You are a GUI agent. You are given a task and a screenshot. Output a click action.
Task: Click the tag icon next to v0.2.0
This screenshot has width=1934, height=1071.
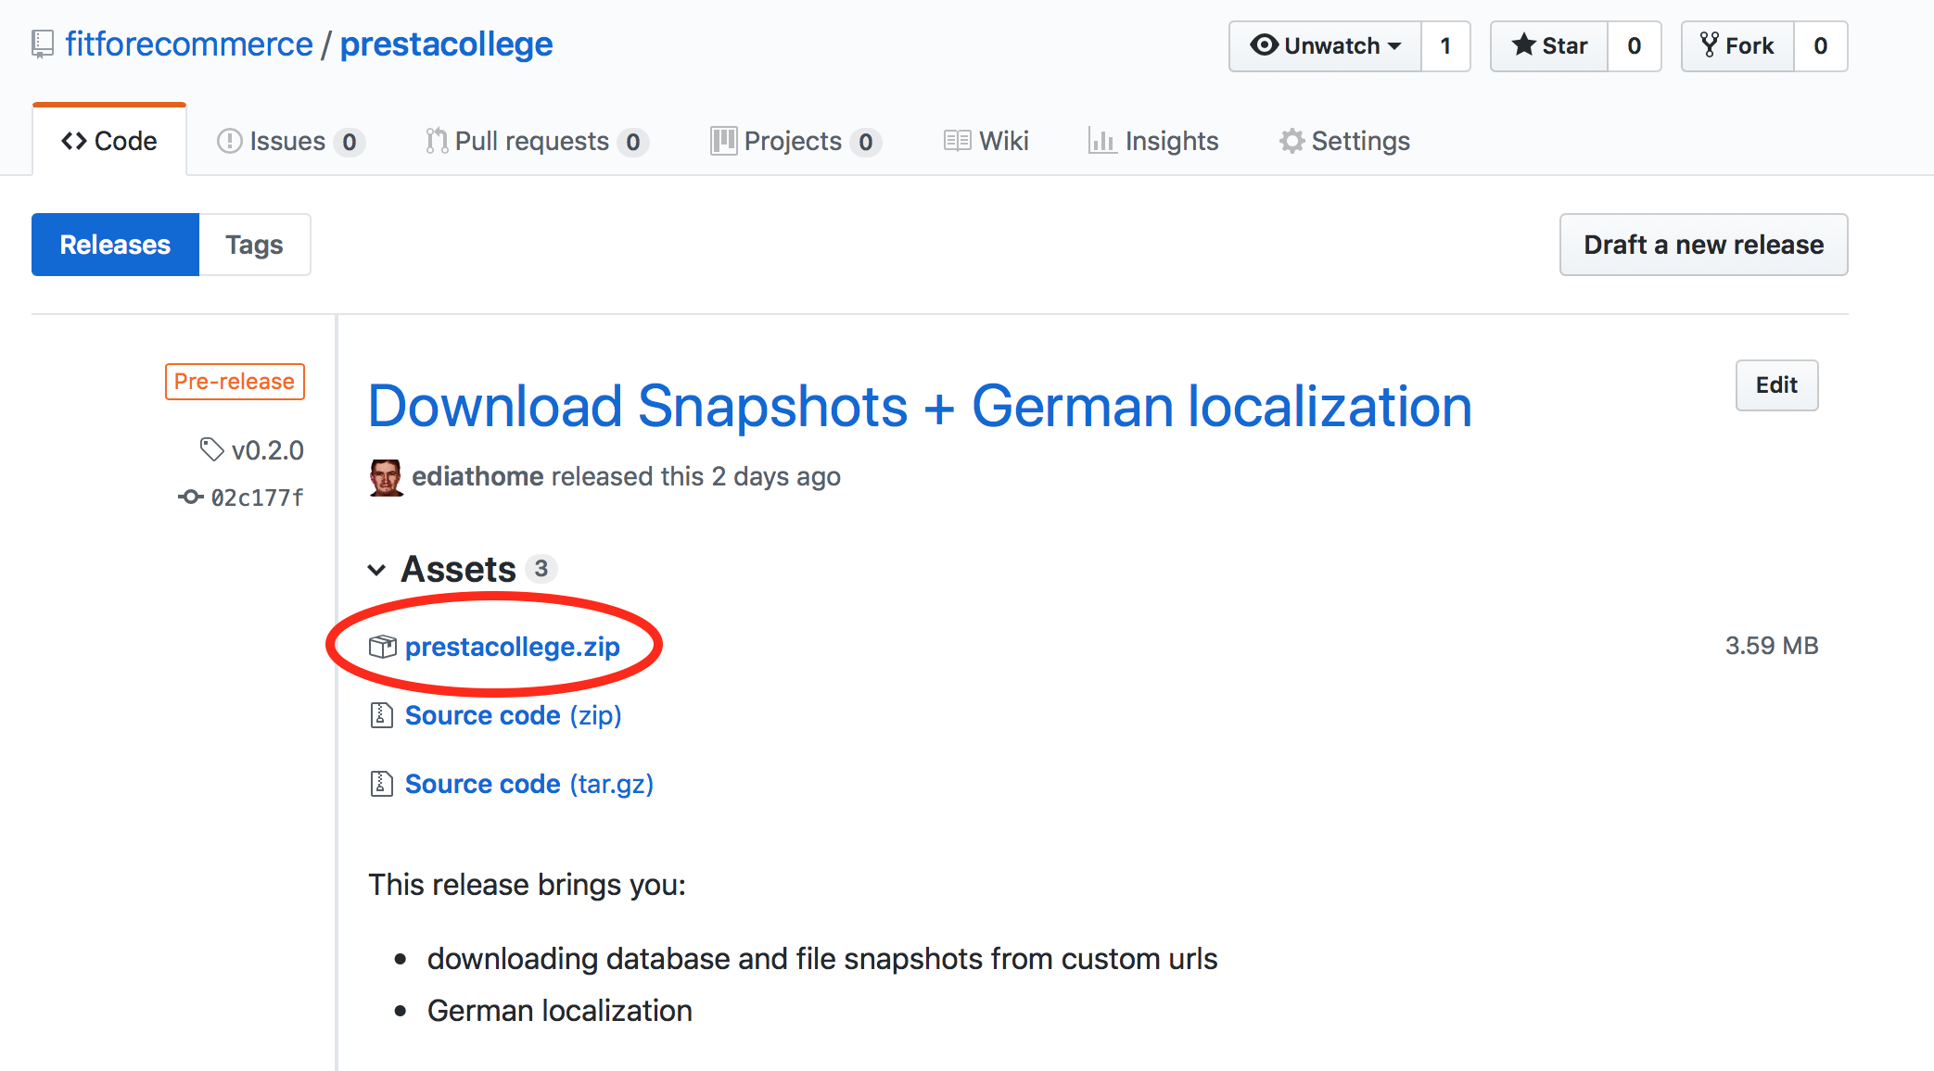(212, 449)
